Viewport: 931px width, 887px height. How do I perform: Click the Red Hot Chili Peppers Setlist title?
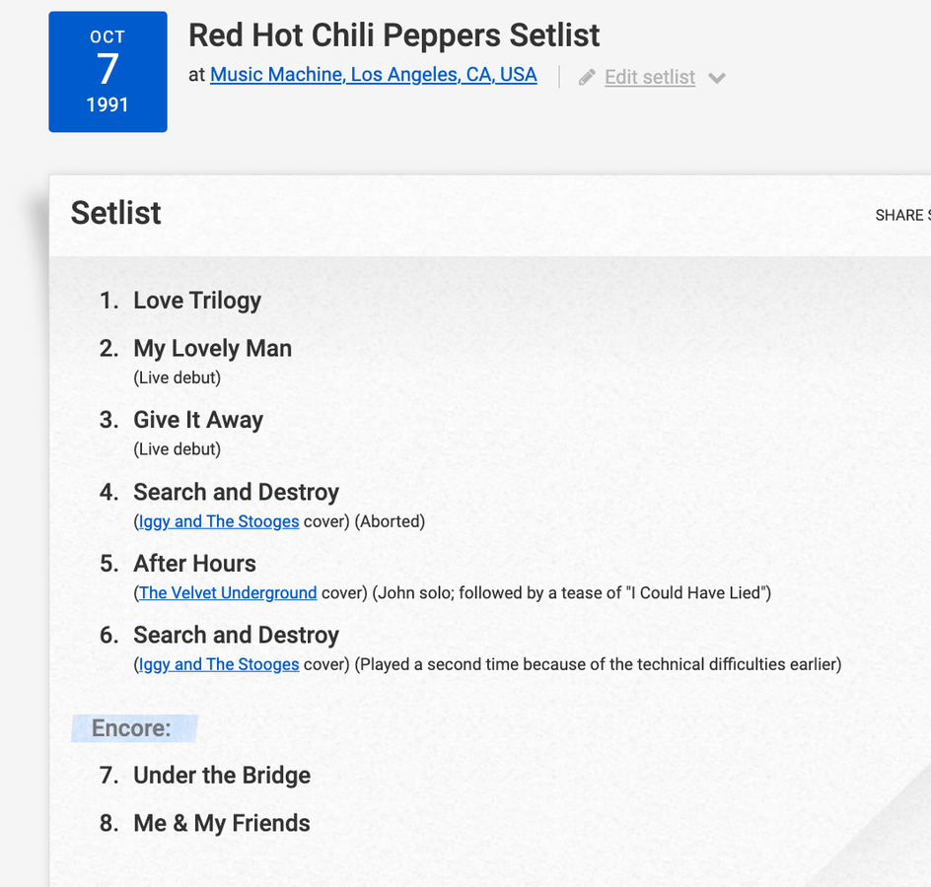click(x=394, y=35)
